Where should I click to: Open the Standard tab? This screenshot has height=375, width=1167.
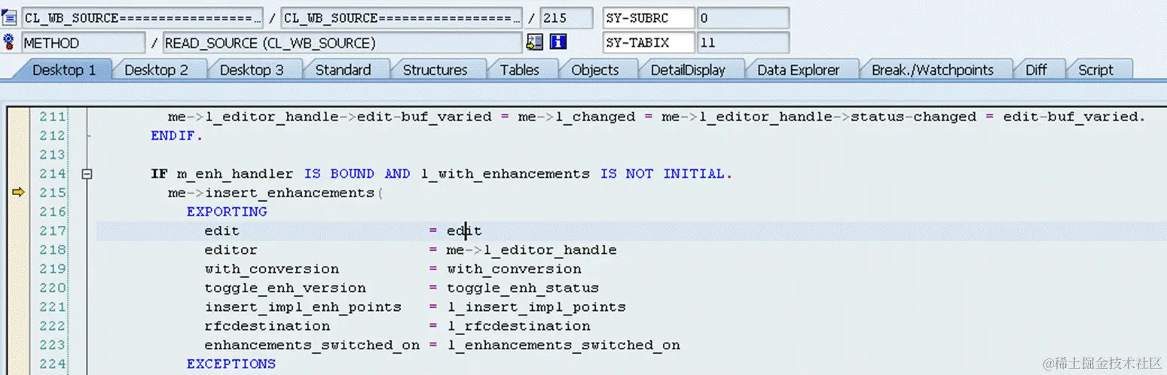pos(343,70)
